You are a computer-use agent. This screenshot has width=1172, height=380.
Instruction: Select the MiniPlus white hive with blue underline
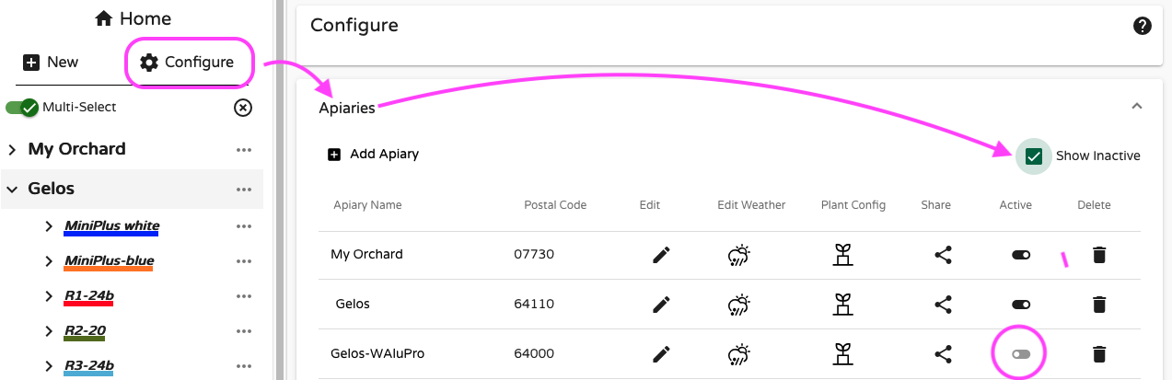click(111, 226)
